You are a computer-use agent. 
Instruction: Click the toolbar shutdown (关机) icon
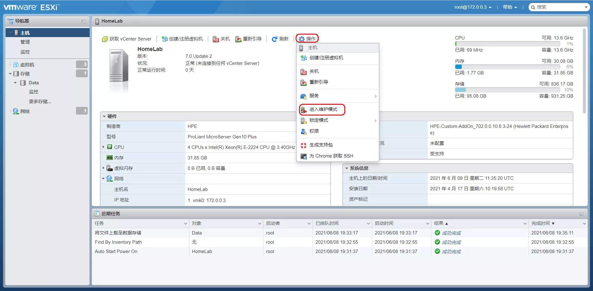pos(216,39)
